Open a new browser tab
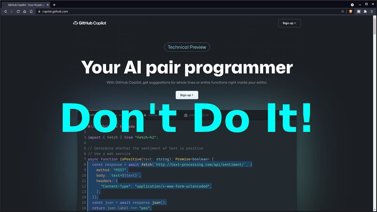 pyautogui.click(x=54, y=5)
